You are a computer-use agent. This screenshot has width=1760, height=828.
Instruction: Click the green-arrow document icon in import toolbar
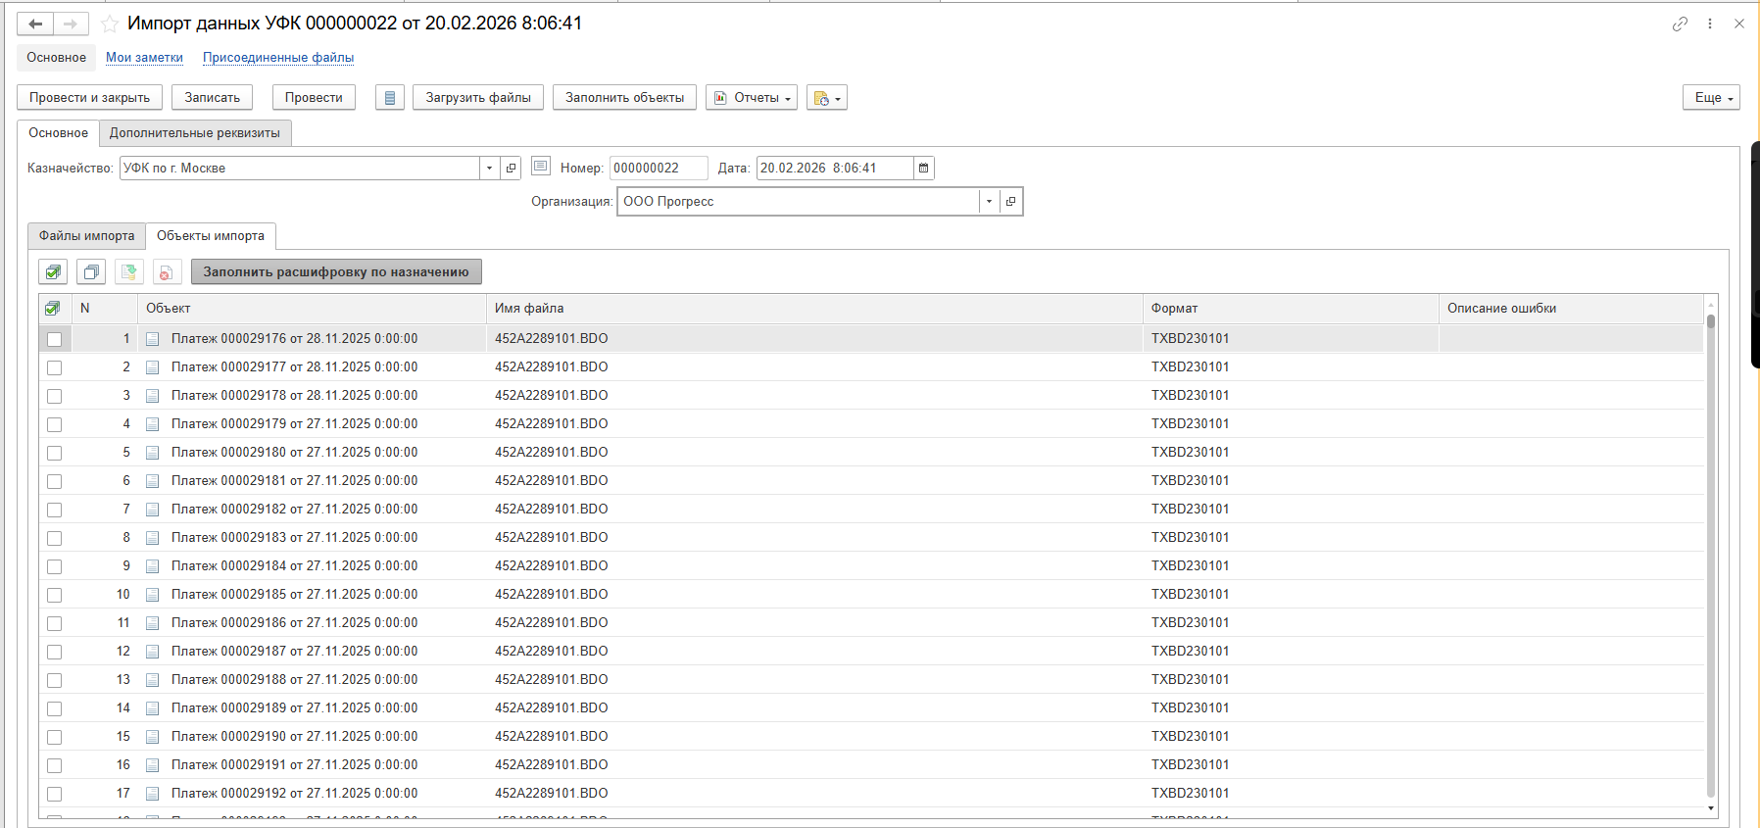pos(128,272)
